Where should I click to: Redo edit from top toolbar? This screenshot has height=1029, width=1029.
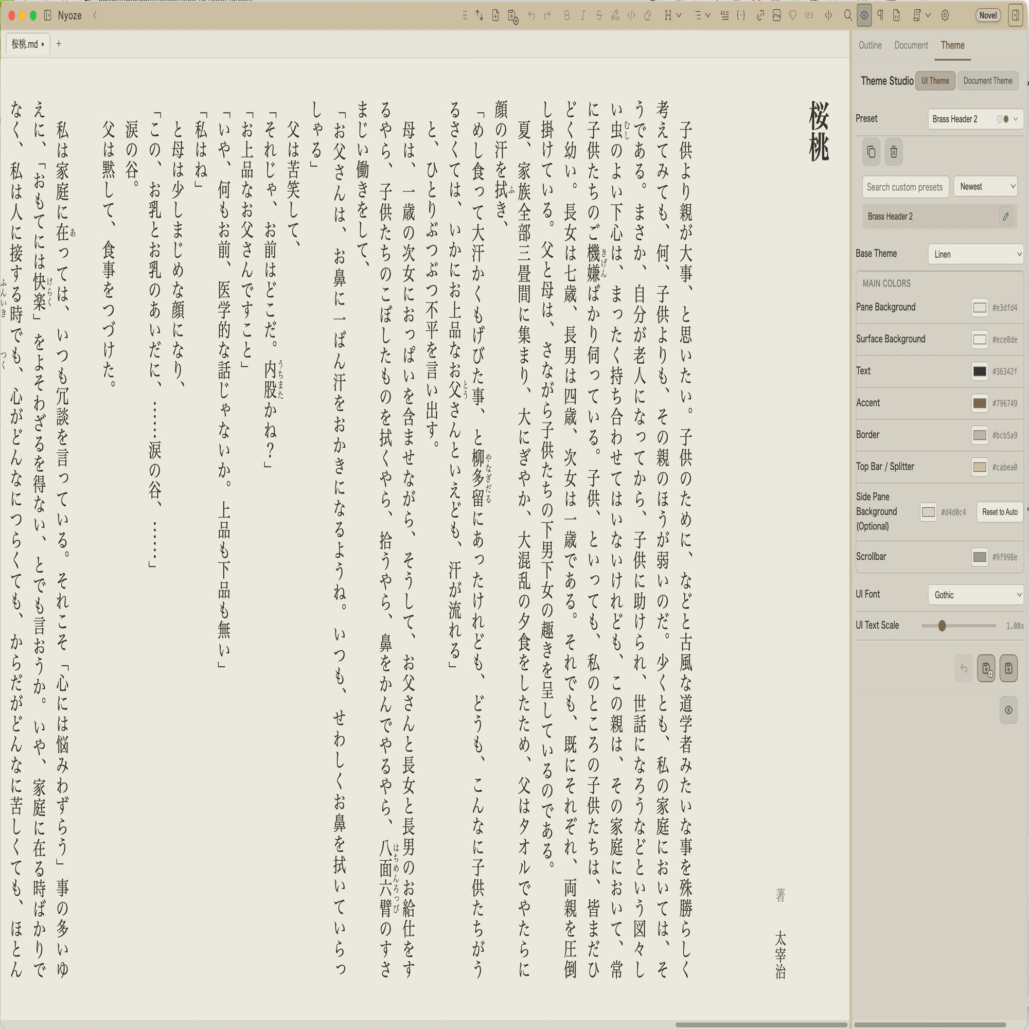click(x=547, y=15)
